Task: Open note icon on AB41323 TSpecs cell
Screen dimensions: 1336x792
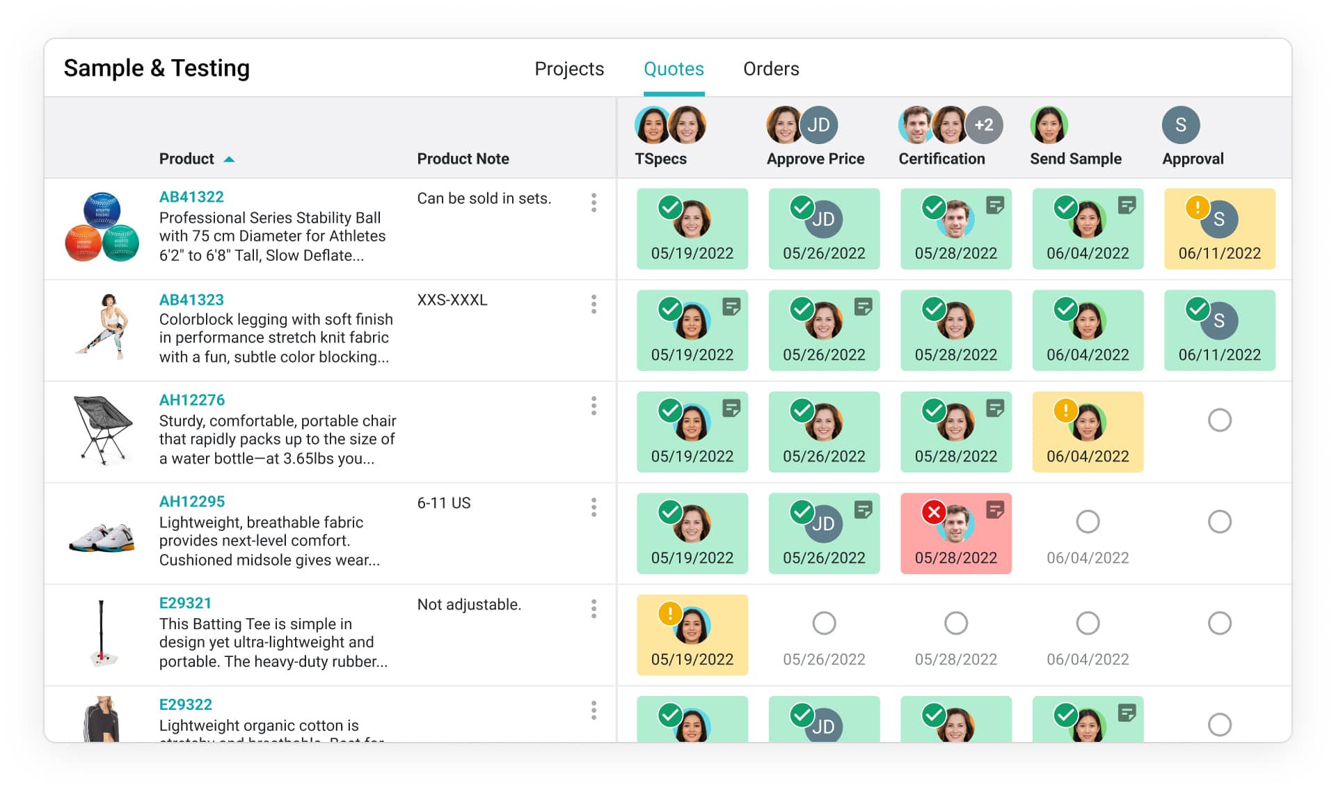Action: click(x=731, y=306)
